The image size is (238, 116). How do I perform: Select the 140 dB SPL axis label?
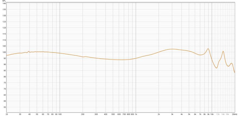tap(4, 3)
